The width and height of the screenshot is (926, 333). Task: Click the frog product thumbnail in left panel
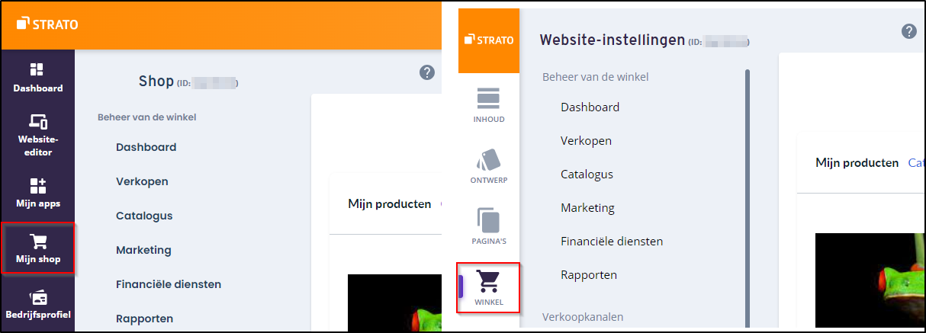click(x=395, y=302)
